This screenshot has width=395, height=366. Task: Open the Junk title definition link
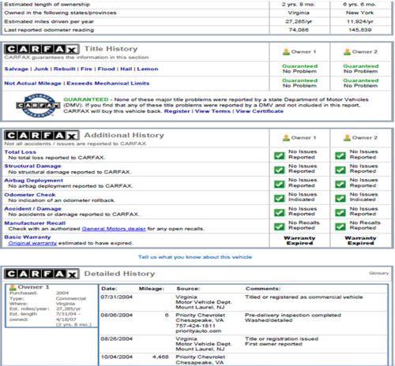[41, 69]
